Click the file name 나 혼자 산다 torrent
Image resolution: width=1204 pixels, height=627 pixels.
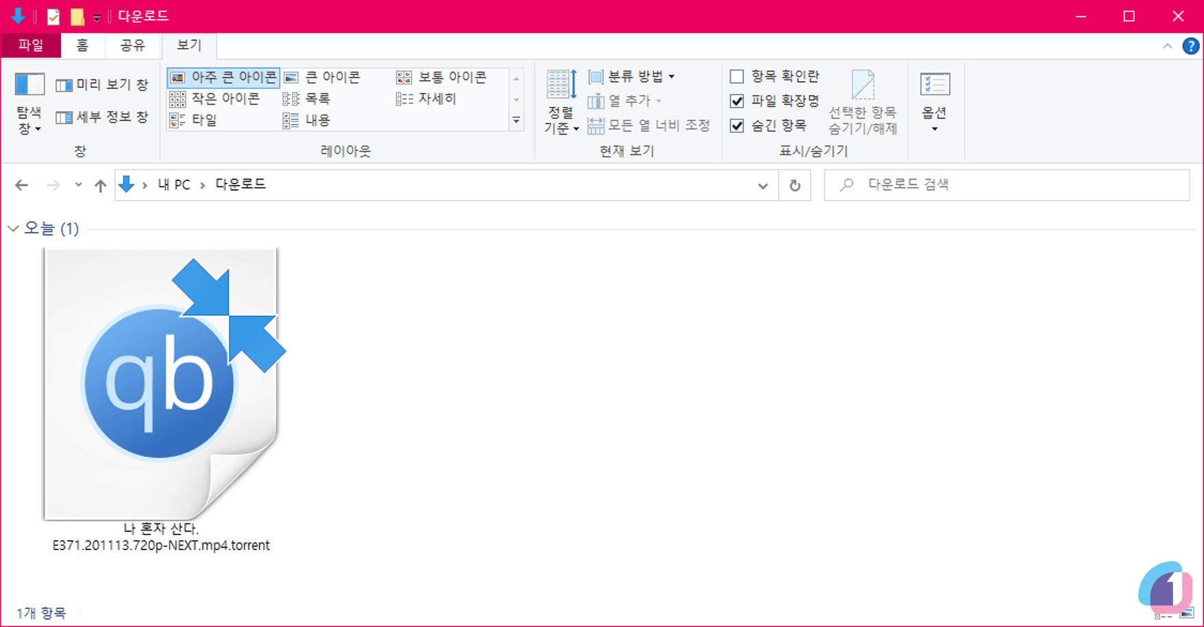pos(161,537)
